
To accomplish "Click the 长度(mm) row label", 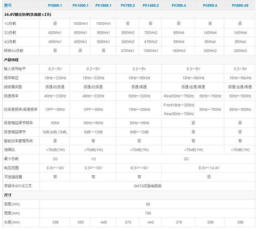I will tap(12, 222).
